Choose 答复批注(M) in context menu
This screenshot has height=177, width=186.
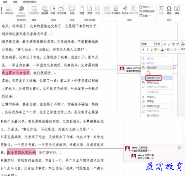[x=156, y=78]
